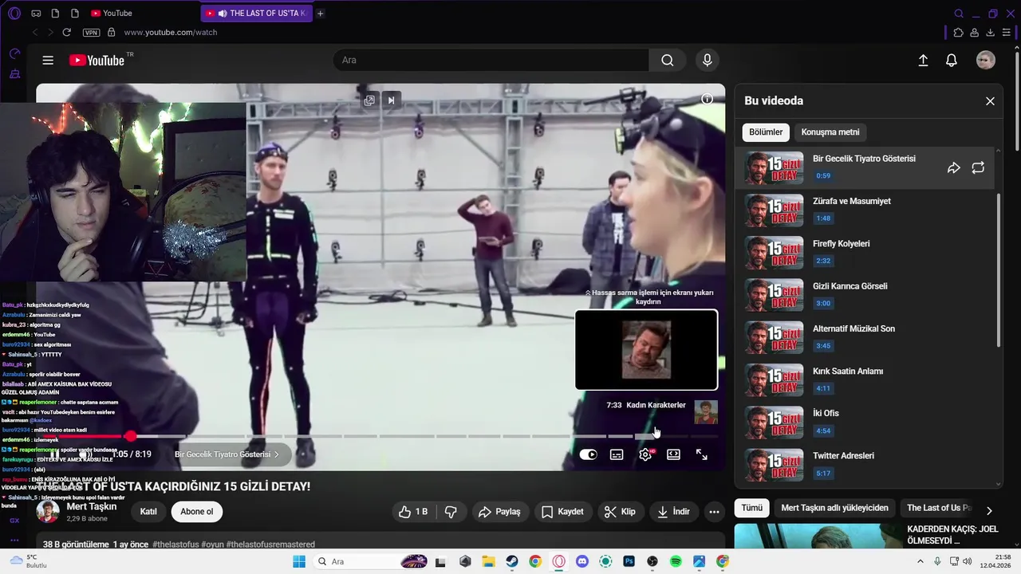
Task: Open the Steam app in taskbar
Action: click(x=512, y=561)
